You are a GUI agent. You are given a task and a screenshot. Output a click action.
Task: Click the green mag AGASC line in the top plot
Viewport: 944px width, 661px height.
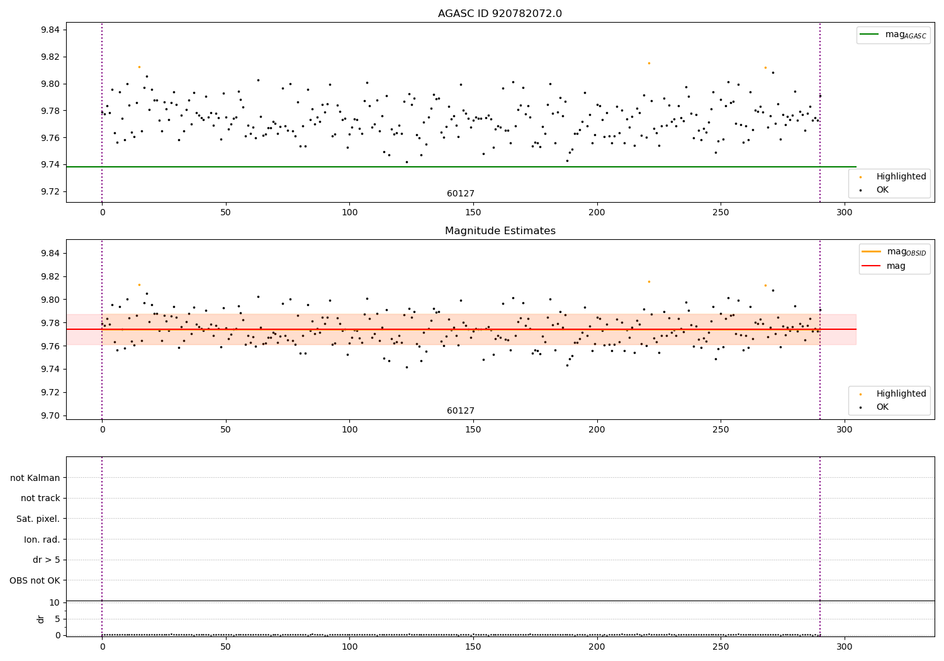point(461,167)
